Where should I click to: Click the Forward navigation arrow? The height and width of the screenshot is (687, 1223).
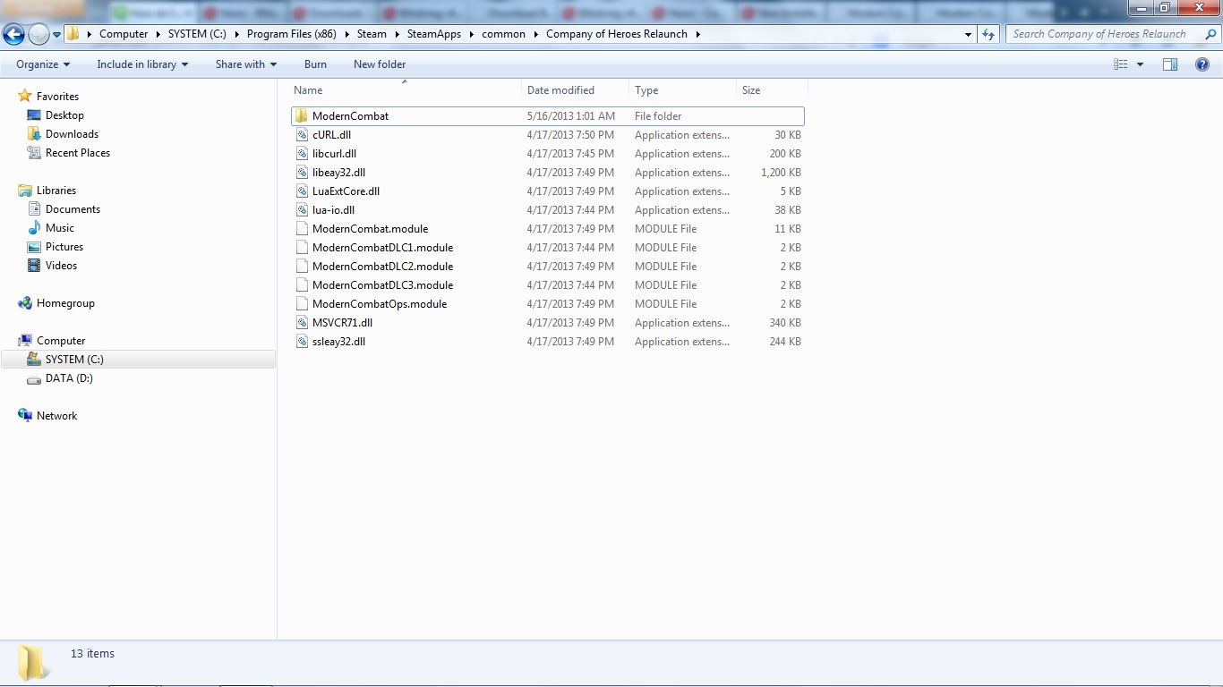tap(38, 34)
